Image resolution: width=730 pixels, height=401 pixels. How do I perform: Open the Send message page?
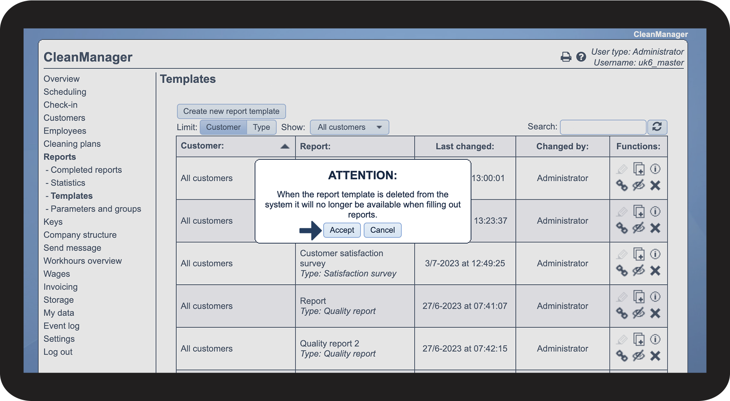click(x=72, y=248)
